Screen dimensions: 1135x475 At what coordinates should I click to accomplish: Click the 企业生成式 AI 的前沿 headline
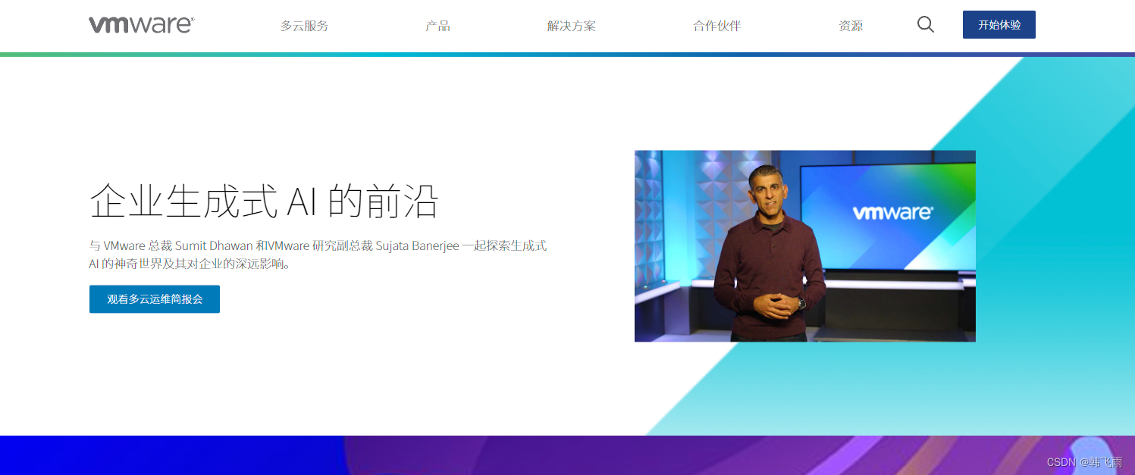[264, 201]
